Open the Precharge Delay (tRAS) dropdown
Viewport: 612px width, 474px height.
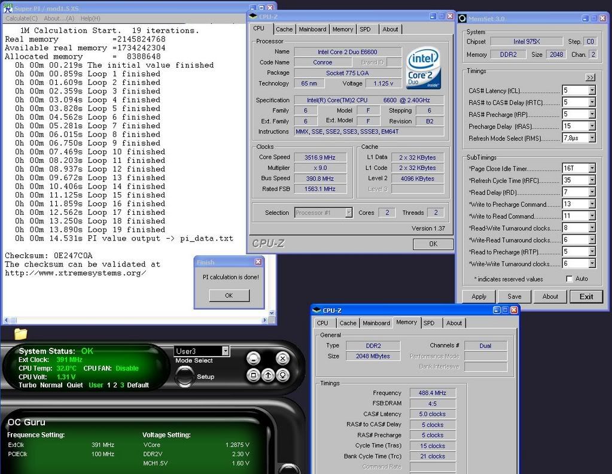pos(592,126)
